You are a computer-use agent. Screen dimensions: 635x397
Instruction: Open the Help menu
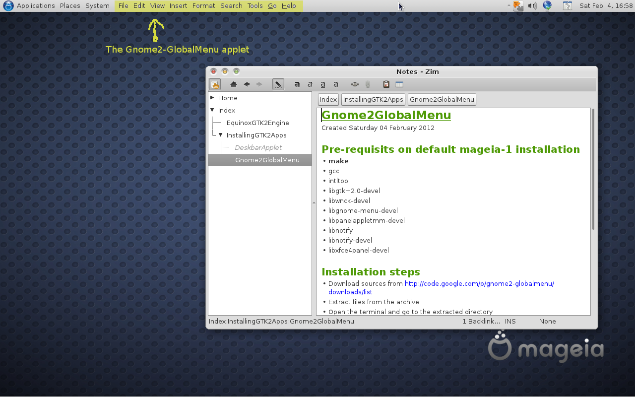click(x=289, y=6)
